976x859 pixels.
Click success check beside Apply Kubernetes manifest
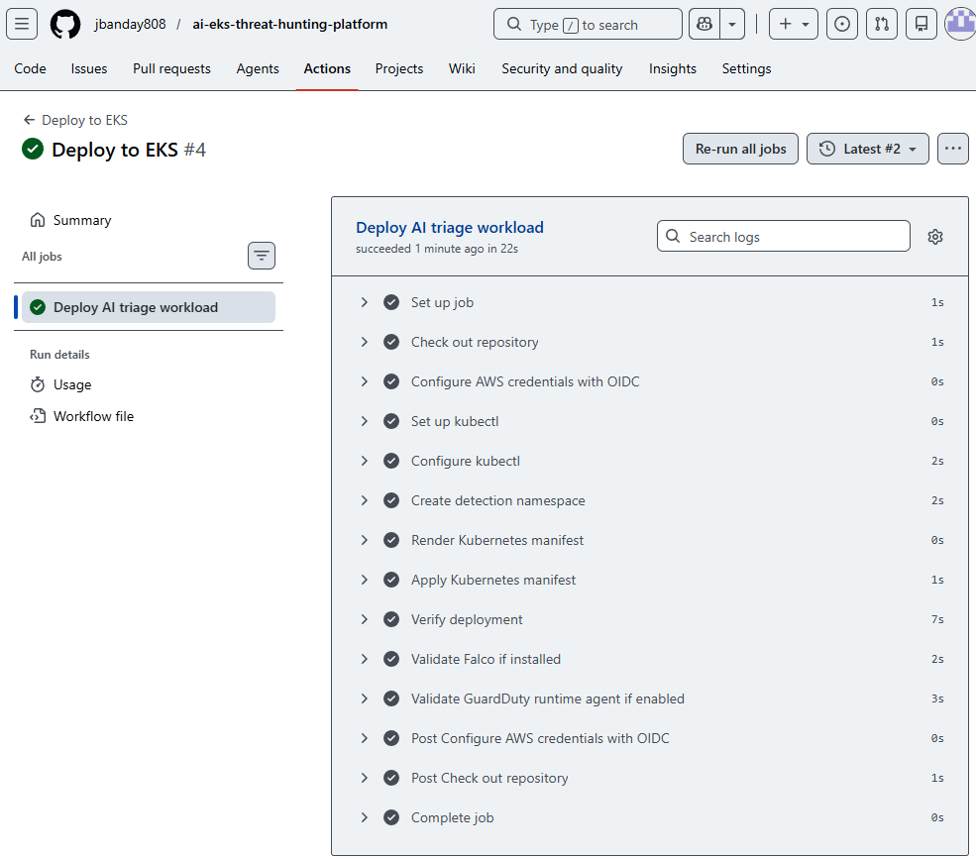point(391,580)
